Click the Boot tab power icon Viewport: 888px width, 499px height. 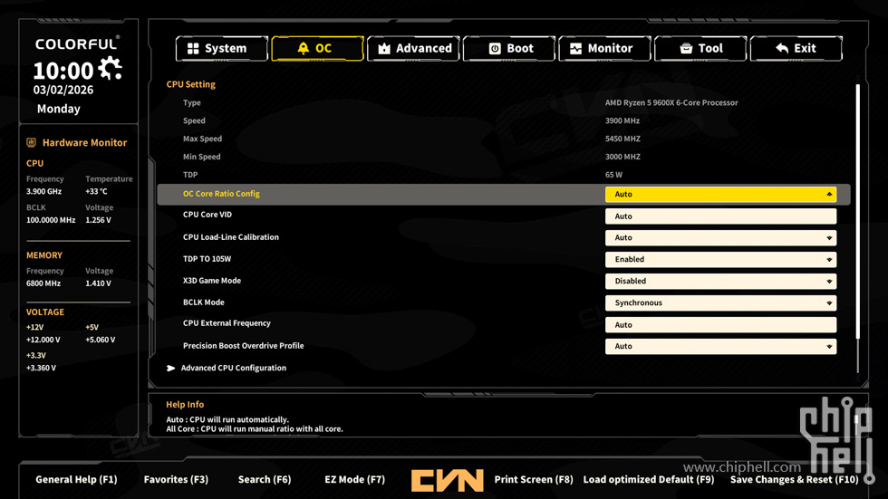(495, 49)
